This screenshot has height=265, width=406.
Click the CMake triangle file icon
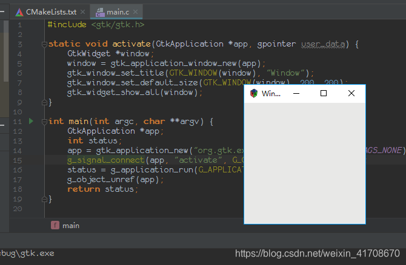coord(19,12)
